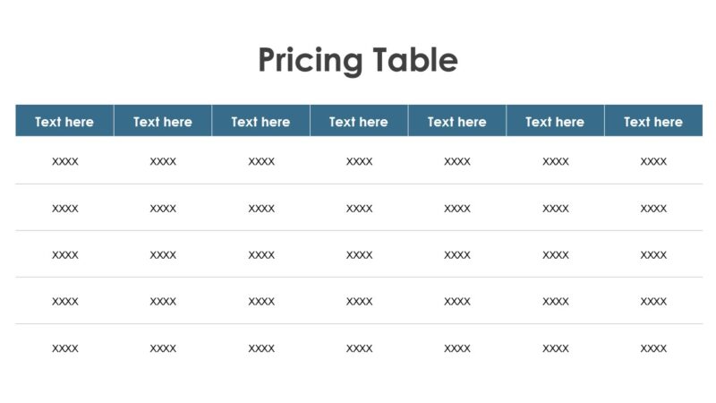Select 'xxxx' in third row, first column
Viewport: 716px width, 403px height.
coord(65,255)
